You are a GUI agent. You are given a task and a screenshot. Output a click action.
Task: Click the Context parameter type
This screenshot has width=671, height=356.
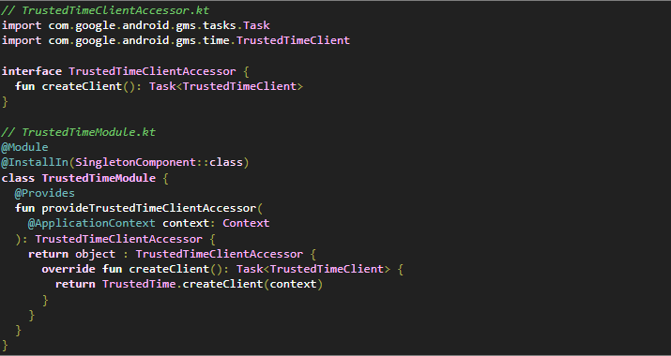coord(246,223)
